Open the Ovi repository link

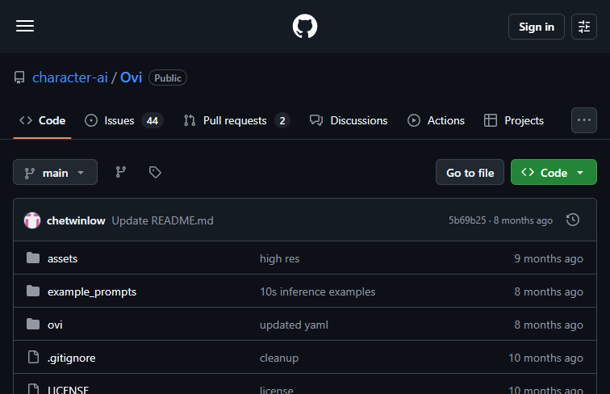131,78
